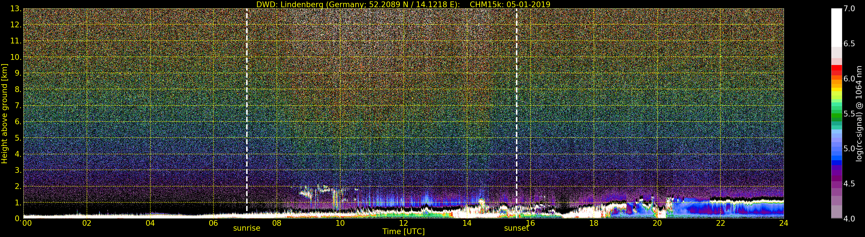865x237 pixels.
Task: Click the '5.0' colorbar tick label
Action: (x=849, y=148)
